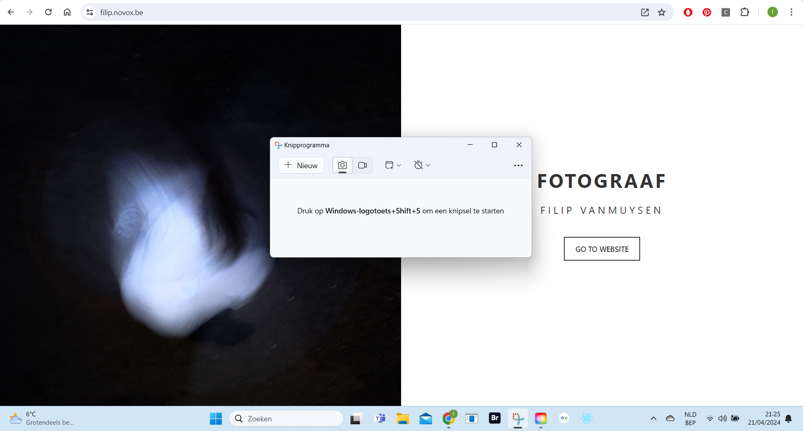Screen dimensions: 803x431
Task: Open the Windows Start menu
Action: click(216, 418)
